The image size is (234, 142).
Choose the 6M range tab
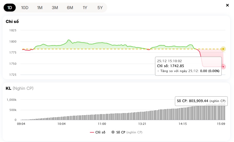pos(70,8)
